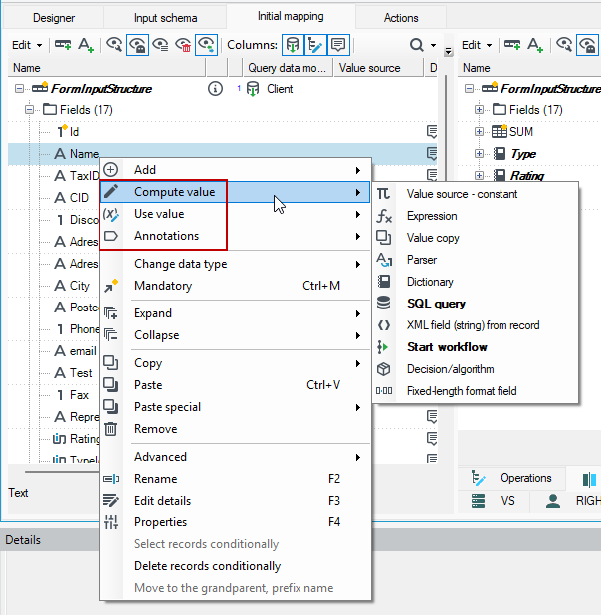The width and height of the screenshot is (601, 615).
Task: Click the Value source column header
Action: click(378, 68)
